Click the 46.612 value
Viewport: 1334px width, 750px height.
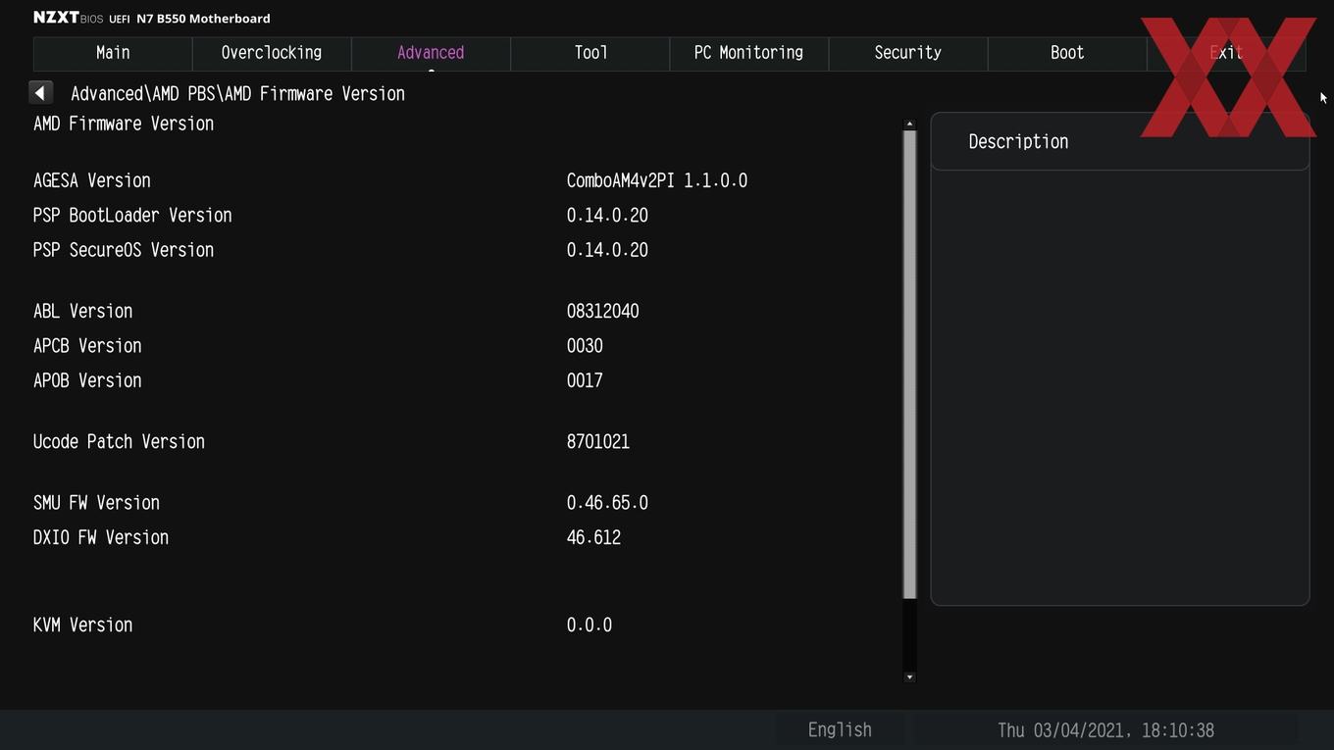coord(593,537)
